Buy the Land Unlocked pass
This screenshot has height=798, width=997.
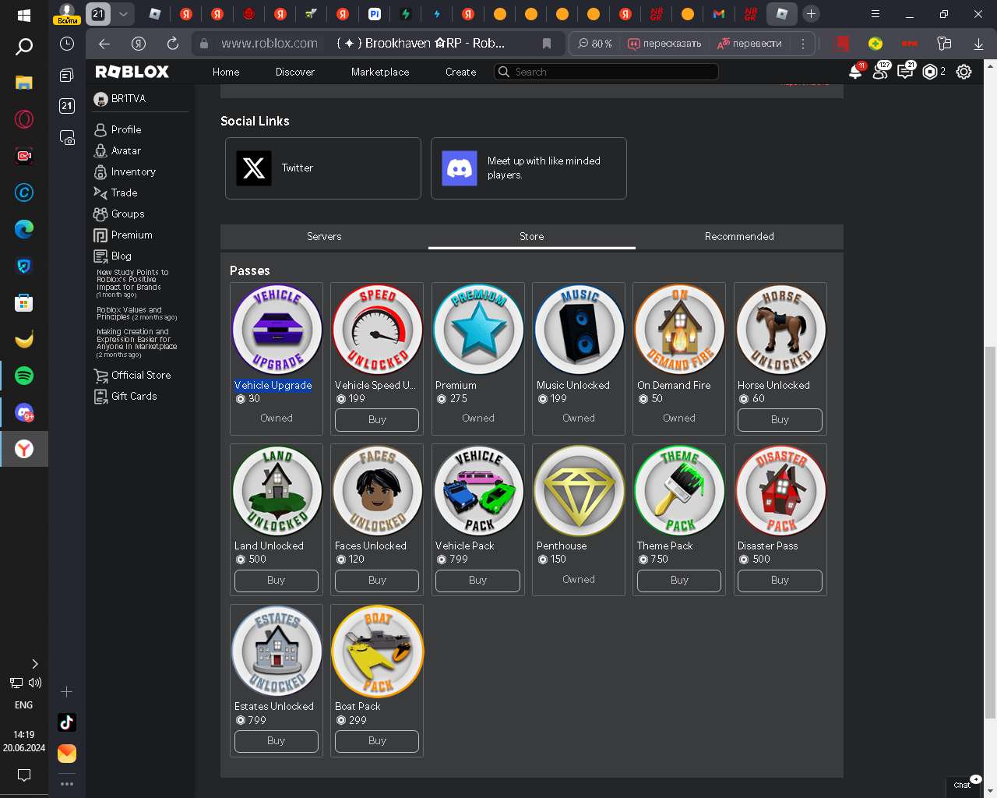click(277, 581)
